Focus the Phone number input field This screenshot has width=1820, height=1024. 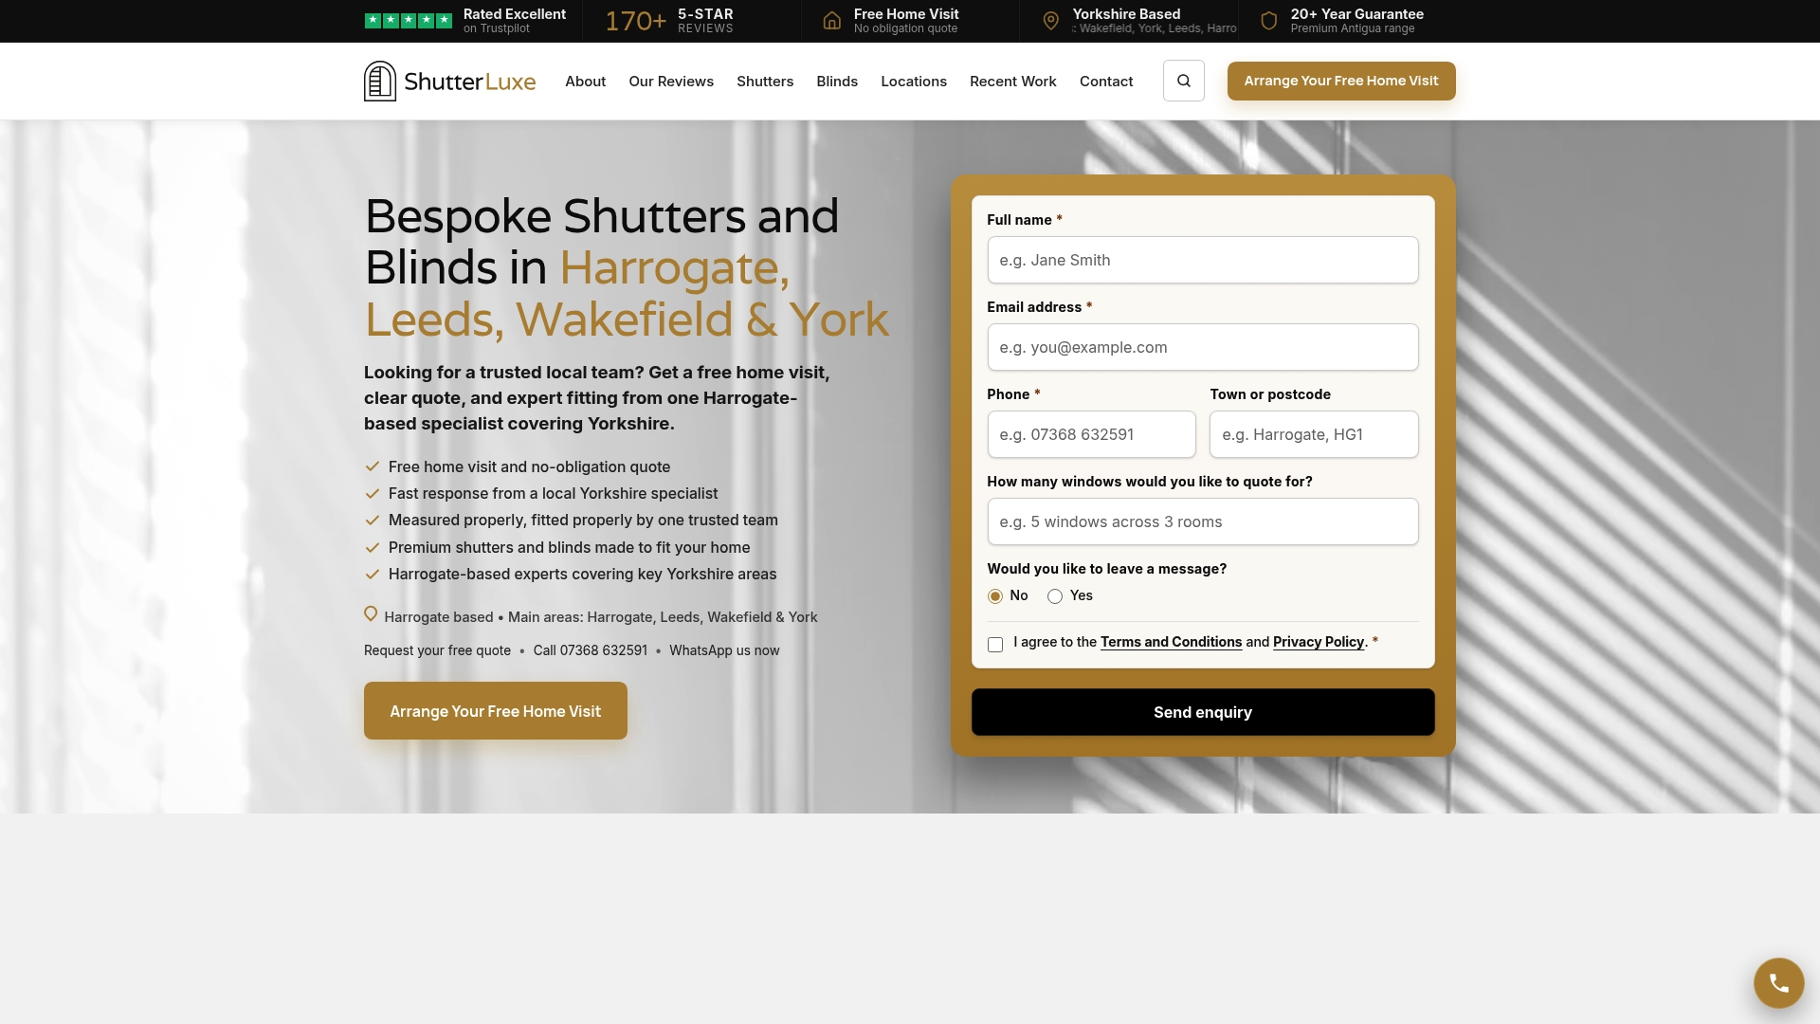pyautogui.click(x=1091, y=434)
